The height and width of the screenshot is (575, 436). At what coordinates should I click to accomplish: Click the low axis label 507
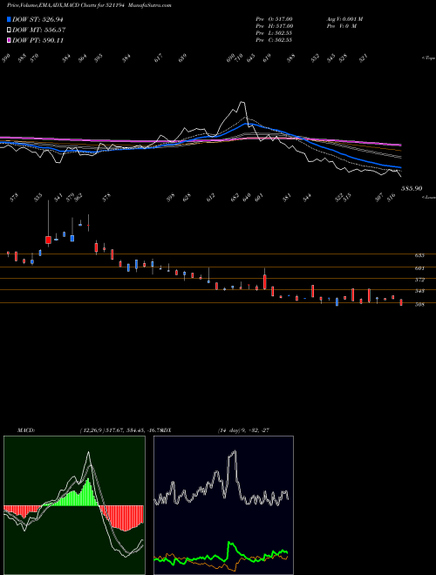(381, 198)
